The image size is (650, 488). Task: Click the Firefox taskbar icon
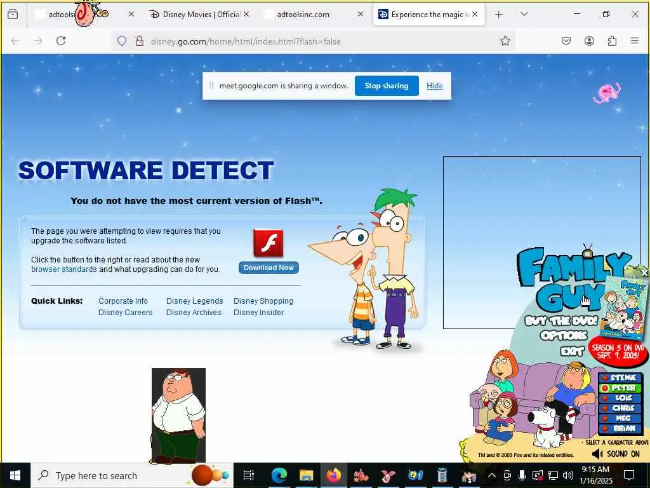[x=333, y=475]
